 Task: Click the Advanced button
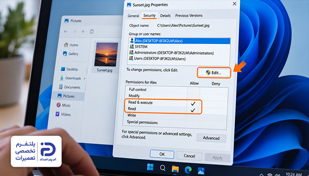[211, 138]
